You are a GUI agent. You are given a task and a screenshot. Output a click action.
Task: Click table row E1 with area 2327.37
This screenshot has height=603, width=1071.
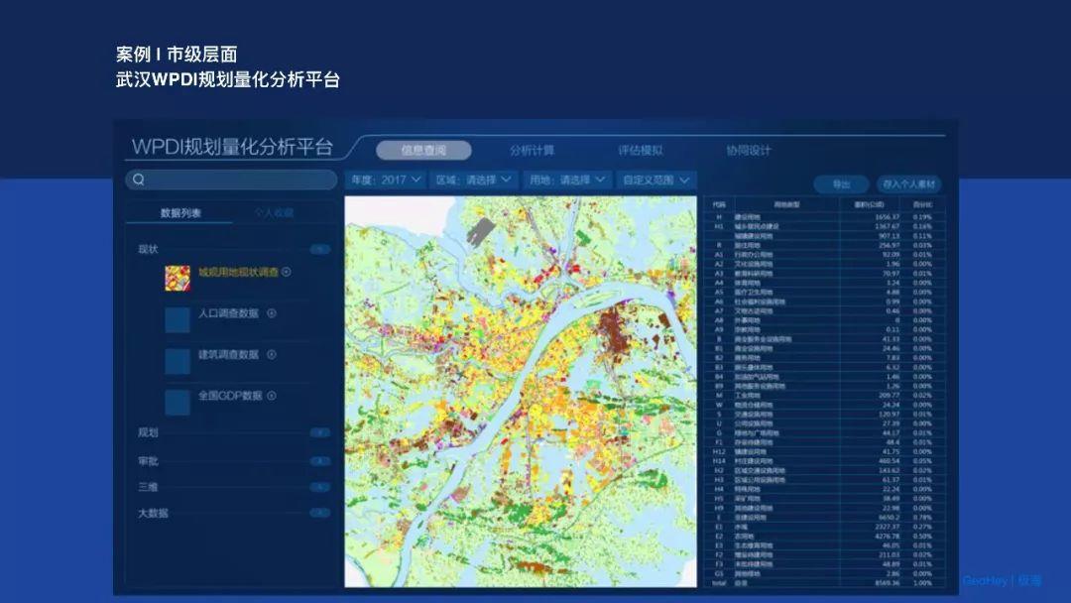[x=825, y=527]
